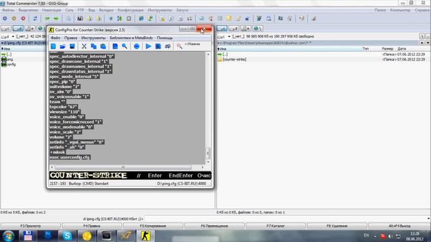Click the // comment button on the Counter-Strike bar
The height and width of the screenshot is (242, 431).
point(139,175)
